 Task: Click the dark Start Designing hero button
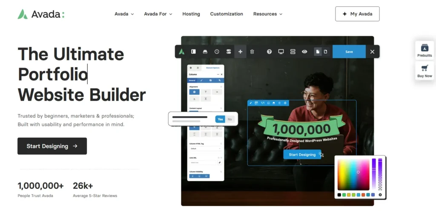coord(52,146)
